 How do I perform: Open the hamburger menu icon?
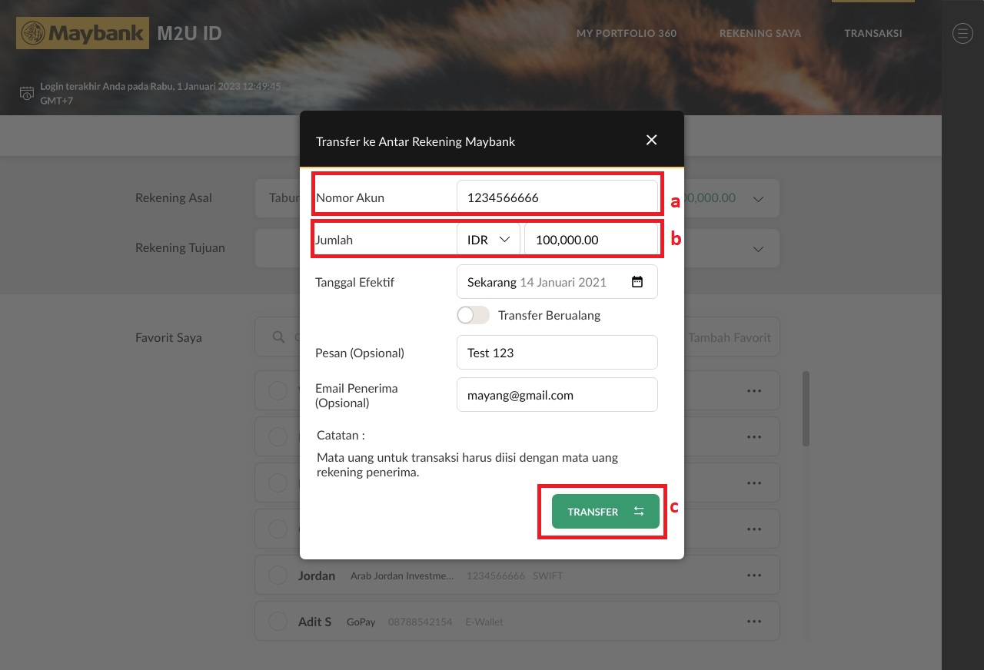[962, 34]
